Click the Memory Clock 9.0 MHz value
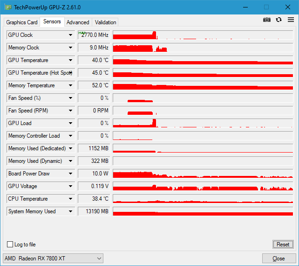The height and width of the screenshot is (266, 299). tap(94, 48)
